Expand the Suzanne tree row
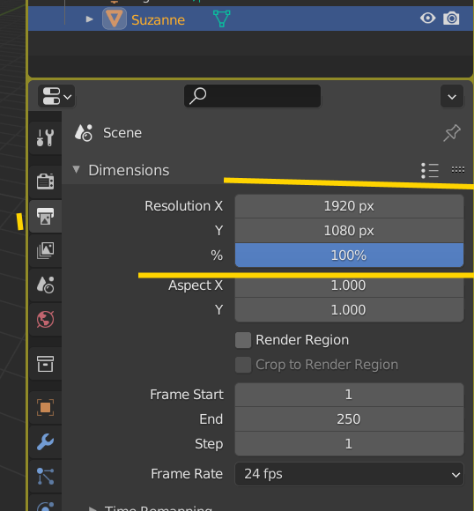Screen dimensions: 474x511 (x=89, y=19)
